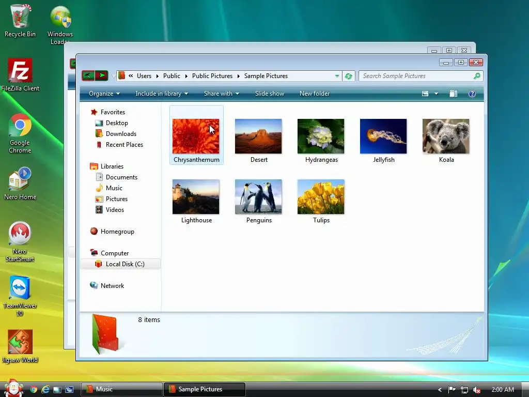Click the Windows Loader desktop icon
Viewport: 529px width, 397px height.
pyautogui.click(x=60, y=24)
